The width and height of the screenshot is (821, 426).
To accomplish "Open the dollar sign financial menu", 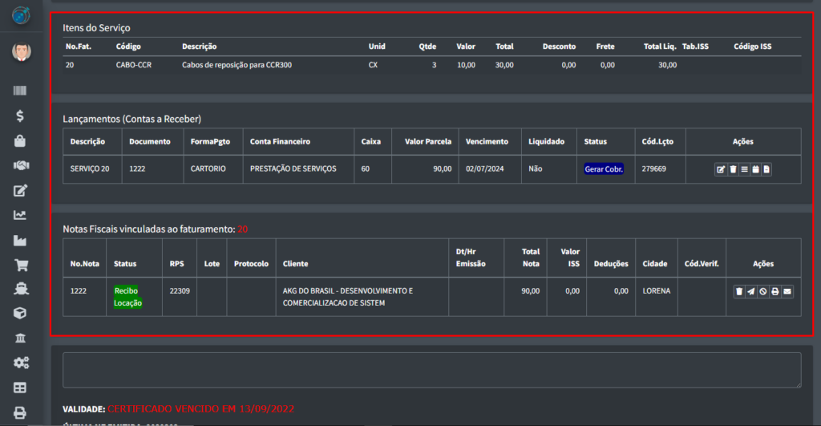I will coord(20,116).
